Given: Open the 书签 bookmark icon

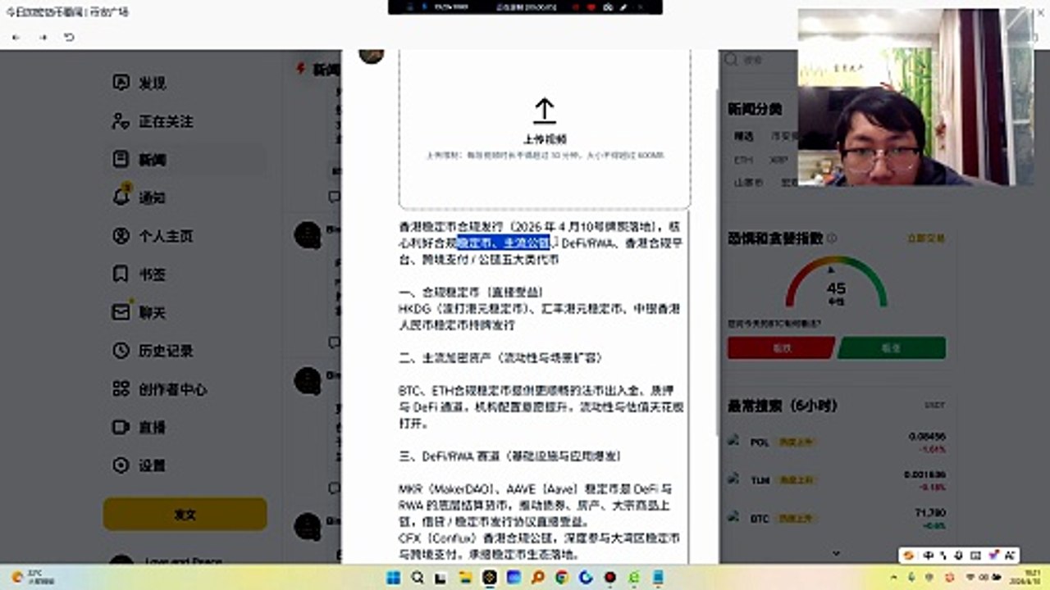Looking at the screenshot, I should coord(121,274).
